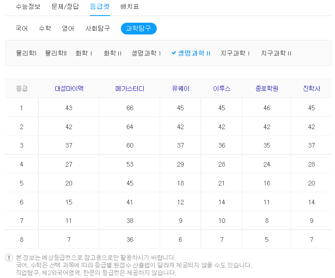Click 이투스 grade 3 value 36
335x278 pixels.
(222, 146)
